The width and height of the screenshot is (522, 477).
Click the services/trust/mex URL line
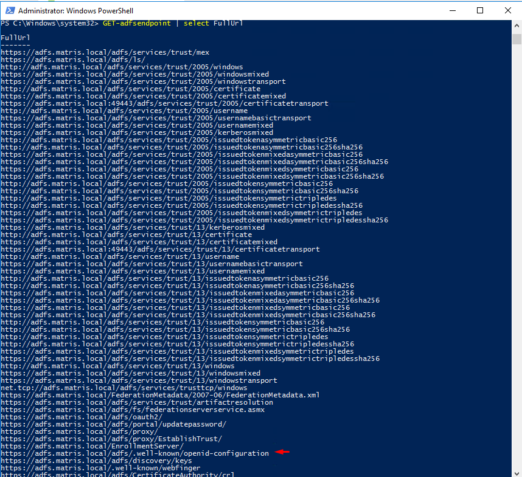click(x=105, y=52)
